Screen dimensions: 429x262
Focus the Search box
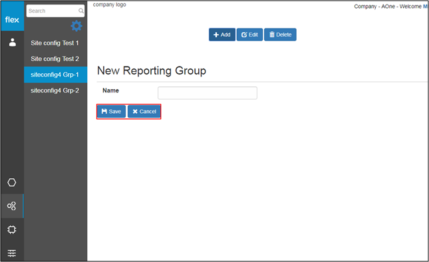pos(55,11)
